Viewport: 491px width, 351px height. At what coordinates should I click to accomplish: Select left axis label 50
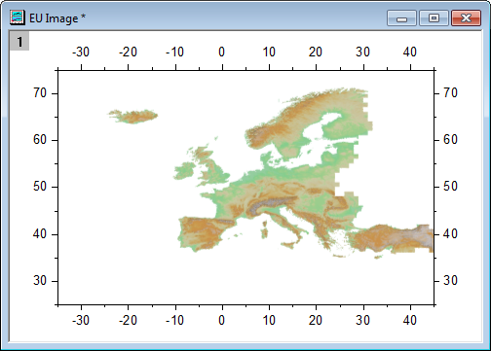pyautogui.click(x=40, y=187)
